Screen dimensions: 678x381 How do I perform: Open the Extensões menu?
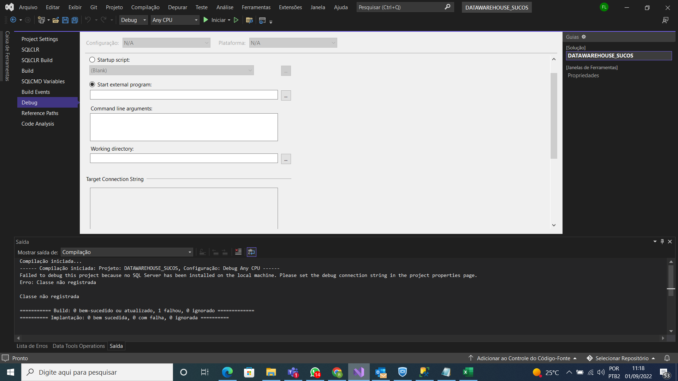[x=290, y=7]
